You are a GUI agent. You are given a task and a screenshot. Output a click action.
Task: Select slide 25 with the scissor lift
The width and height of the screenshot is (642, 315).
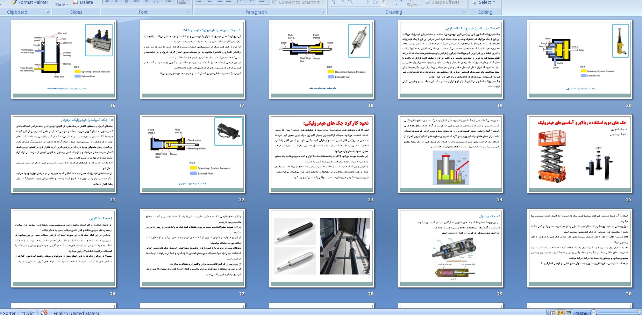pyautogui.click(x=579, y=154)
